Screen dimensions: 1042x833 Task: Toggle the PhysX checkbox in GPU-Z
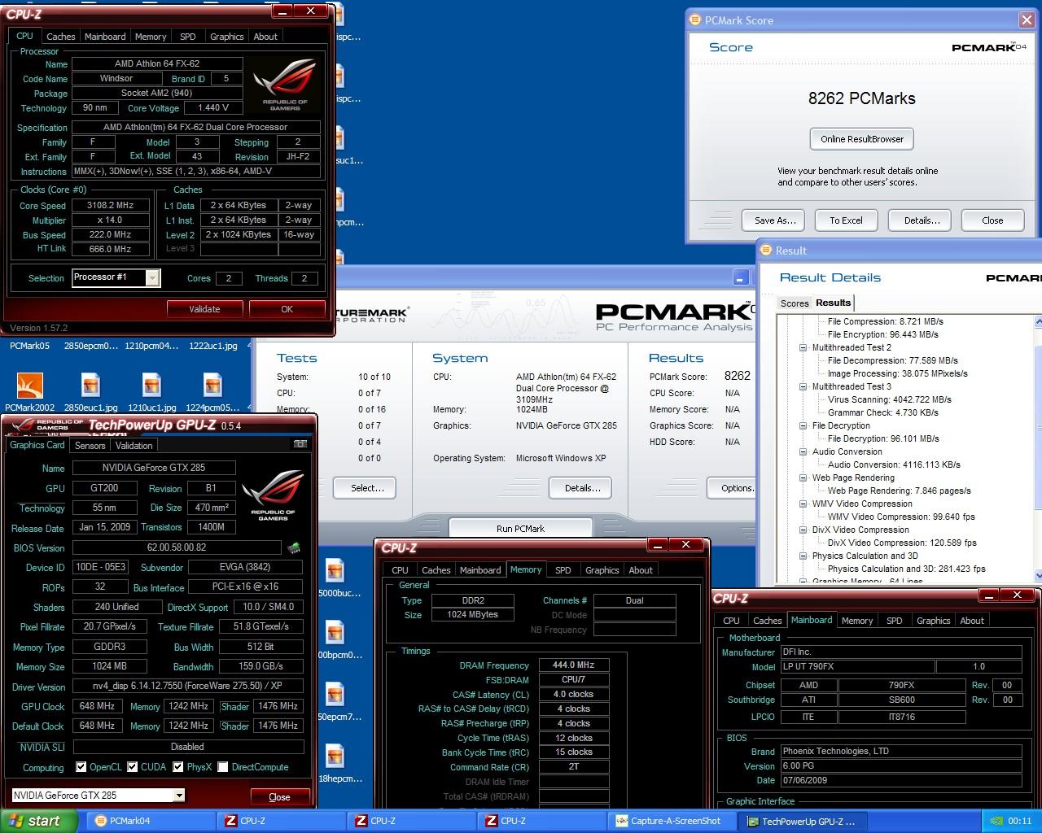(x=178, y=766)
